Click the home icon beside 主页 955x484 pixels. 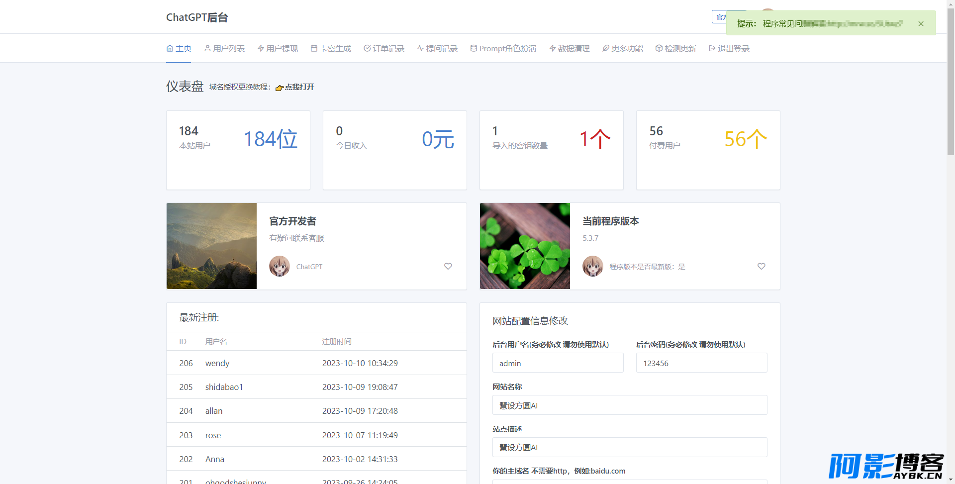tap(170, 48)
